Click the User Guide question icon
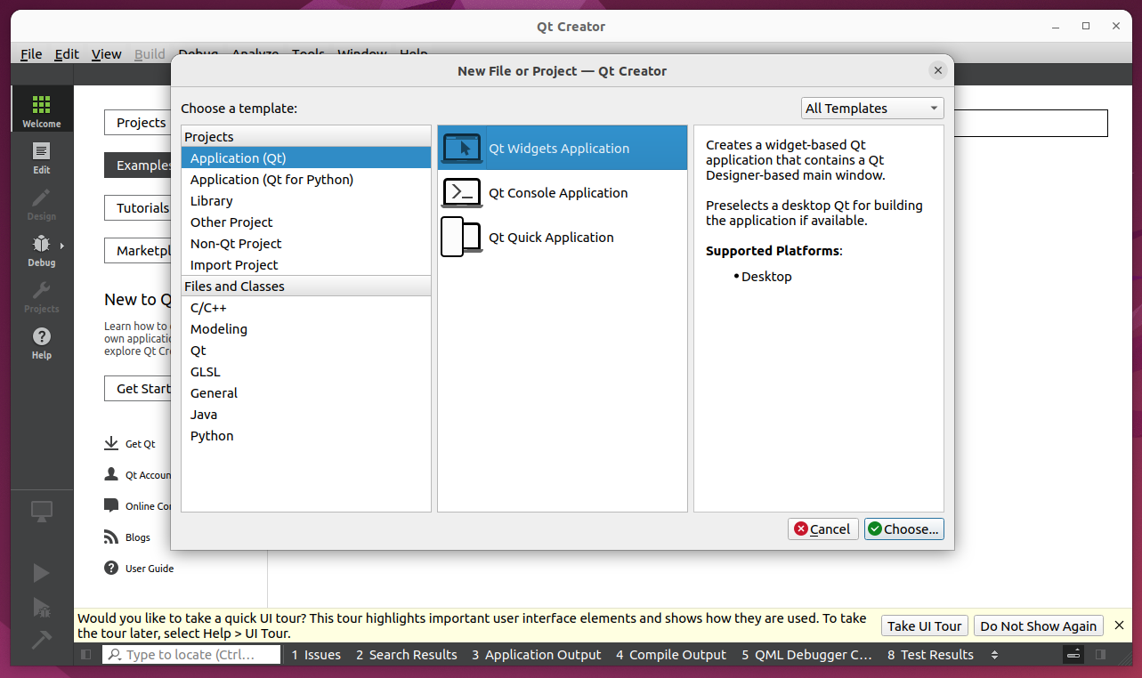The width and height of the screenshot is (1142, 678). click(x=111, y=568)
